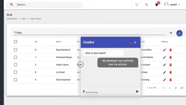186x105 pixels.
Task: Click the Grid page title
Action: pyautogui.click(x=9, y=15)
